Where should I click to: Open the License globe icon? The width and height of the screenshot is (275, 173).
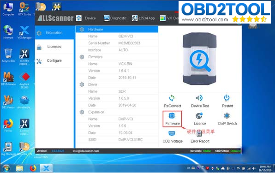pos(199,116)
